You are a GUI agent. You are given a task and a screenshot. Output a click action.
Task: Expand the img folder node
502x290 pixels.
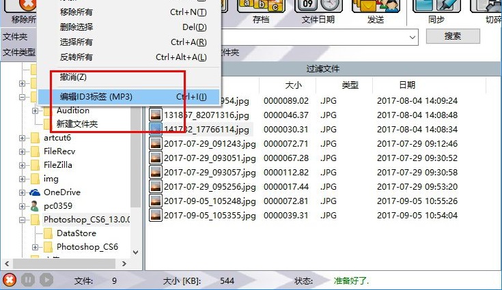coord(22,179)
